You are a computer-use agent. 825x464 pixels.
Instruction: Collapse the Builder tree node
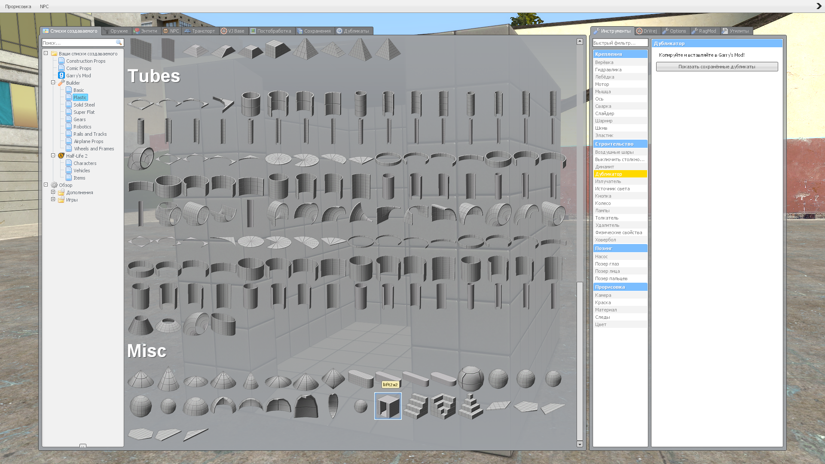pos(53,82)
